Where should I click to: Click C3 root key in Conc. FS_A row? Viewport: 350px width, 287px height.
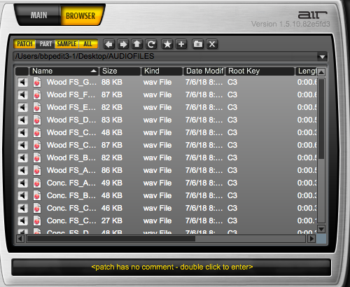(x=232, y=183)
